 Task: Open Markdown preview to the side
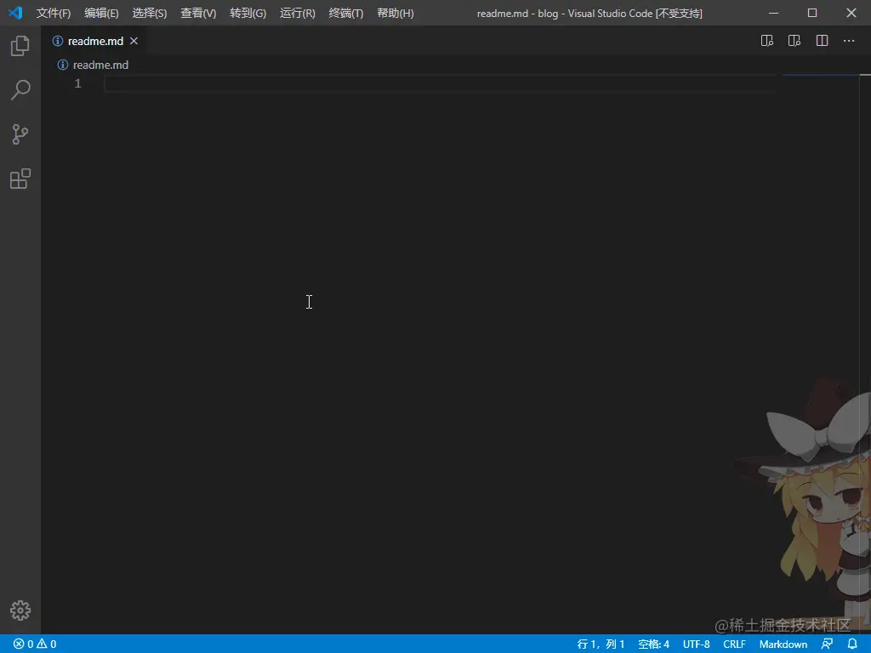pos(766,40)
